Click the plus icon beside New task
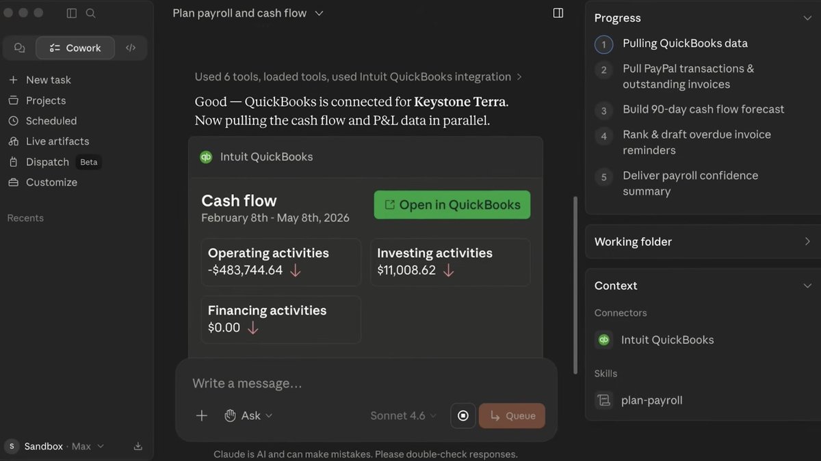The image size is (821, 461). 13,80
